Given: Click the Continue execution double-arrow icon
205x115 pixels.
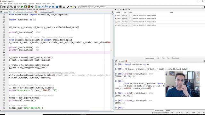Looking at the screenshot, I should 53,7.
